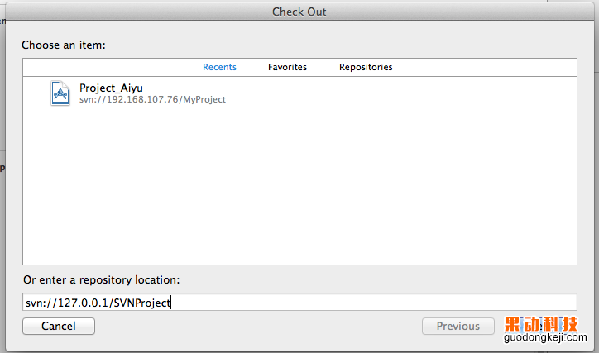Click empty space in the recents list
This screenshot has width=599, height=353.
(298, 190)
